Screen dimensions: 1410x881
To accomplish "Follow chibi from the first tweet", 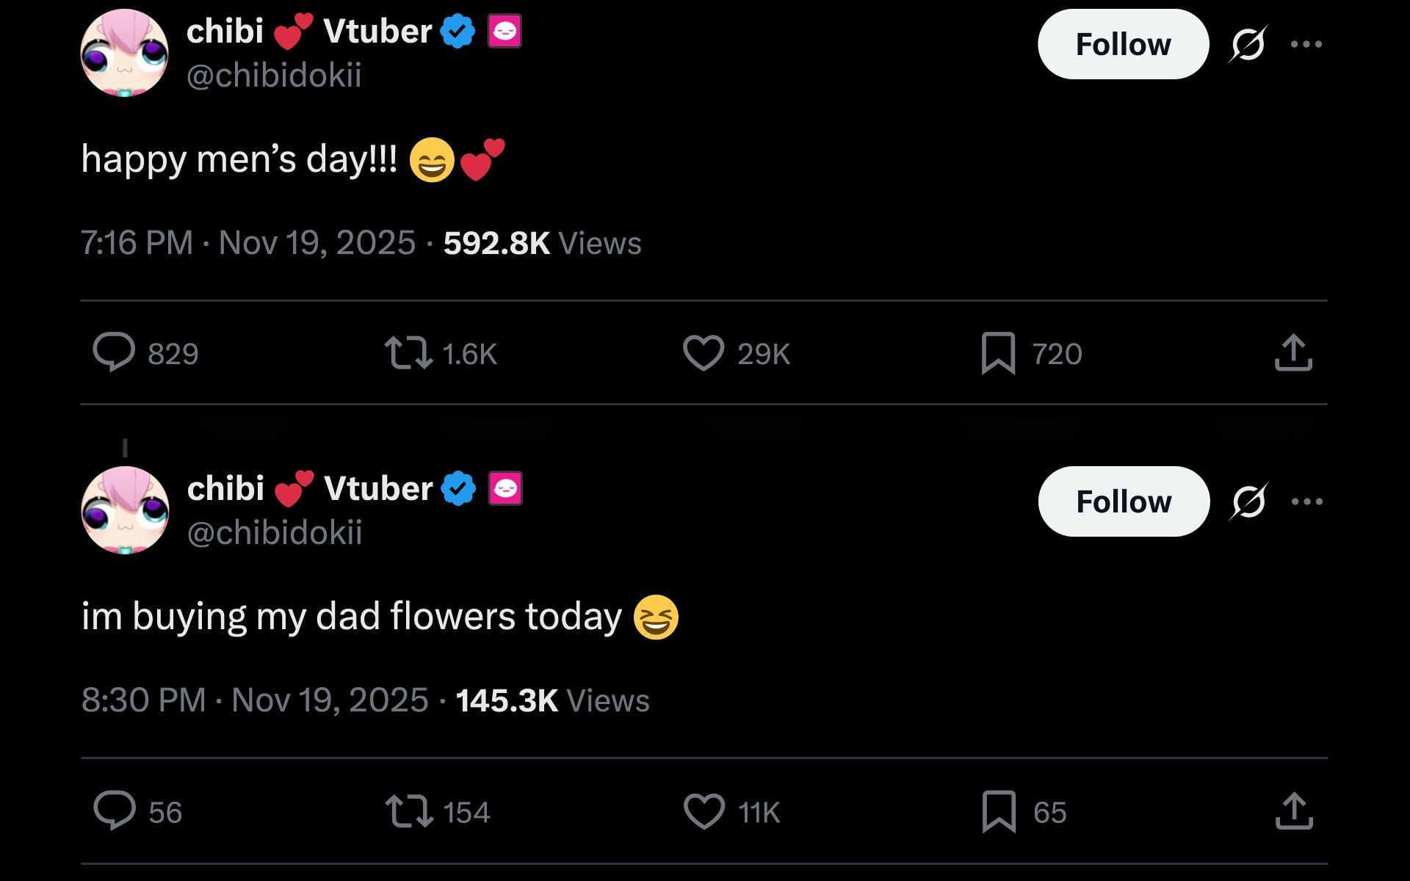I will coord(1123,43).
